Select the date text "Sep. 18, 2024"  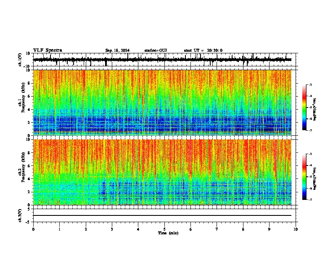coord(117,50)
